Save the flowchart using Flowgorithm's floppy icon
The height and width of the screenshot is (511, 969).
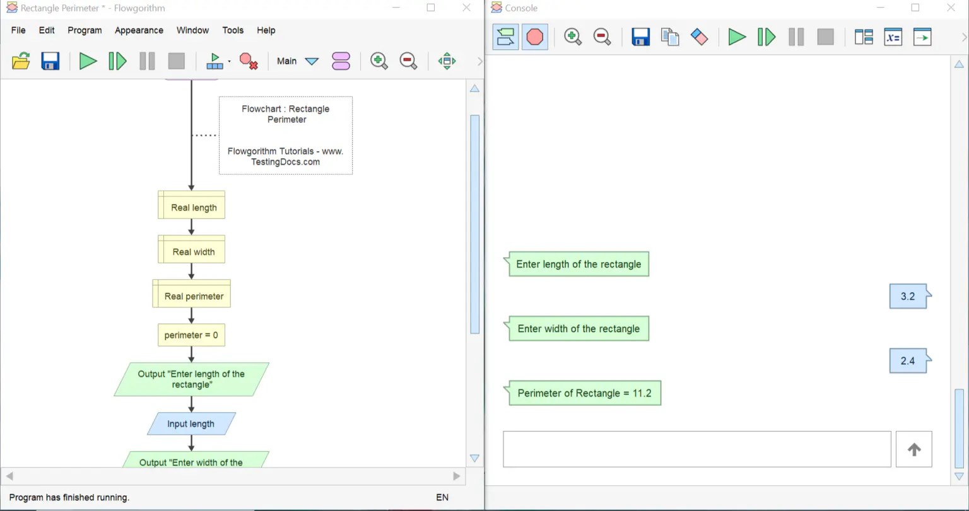(50, 61)
